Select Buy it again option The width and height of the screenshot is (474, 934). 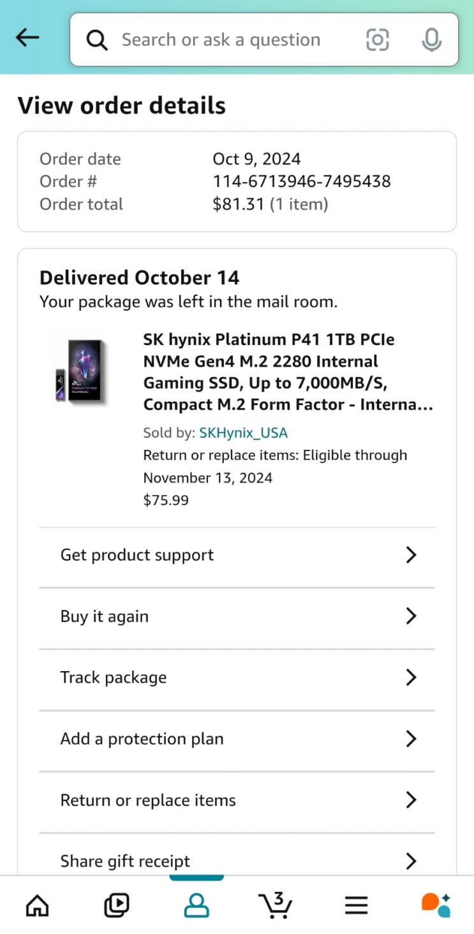point(105,616)
